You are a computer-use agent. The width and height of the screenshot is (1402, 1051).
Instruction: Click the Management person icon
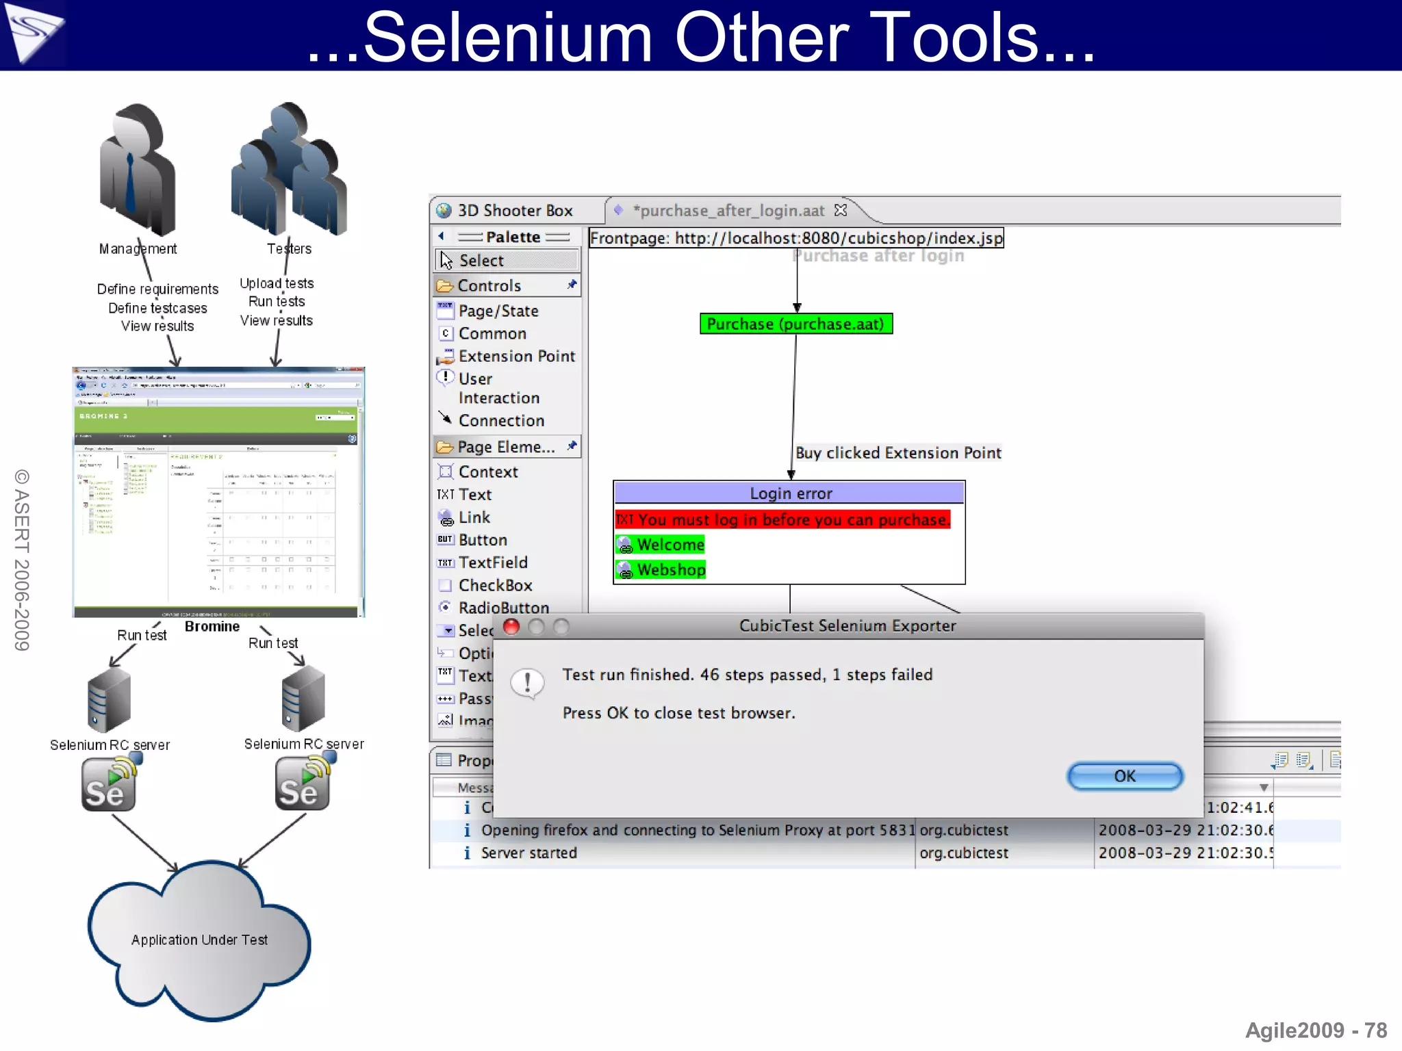tap(137, 169)
